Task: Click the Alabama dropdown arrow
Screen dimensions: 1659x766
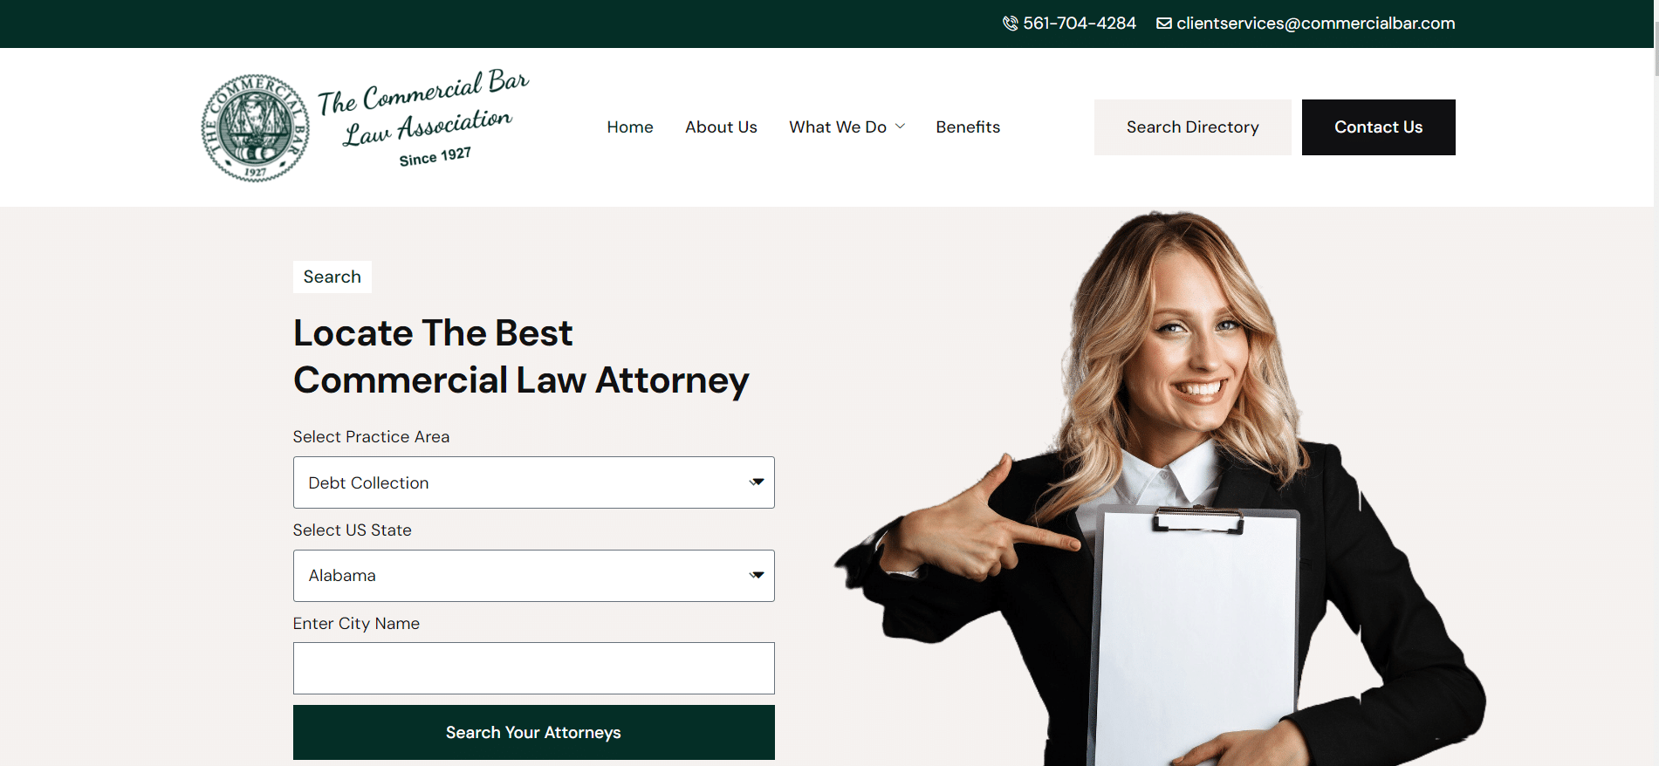Action: click(757, 576)
